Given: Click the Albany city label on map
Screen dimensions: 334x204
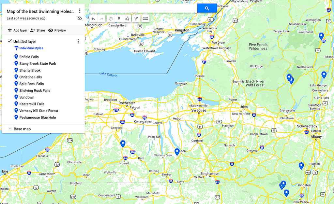Looking at the screenshot, I should (x=316, y=137).
